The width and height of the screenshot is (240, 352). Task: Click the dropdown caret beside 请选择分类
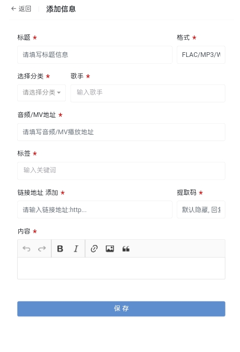(59, 92)
